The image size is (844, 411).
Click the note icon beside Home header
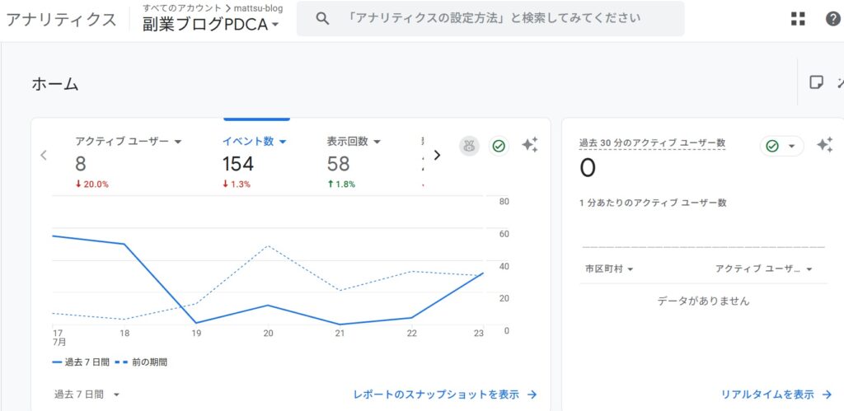(816, 82)
